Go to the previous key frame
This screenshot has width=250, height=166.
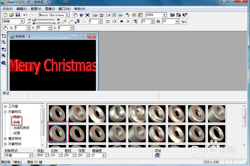[x=29, y=20]
